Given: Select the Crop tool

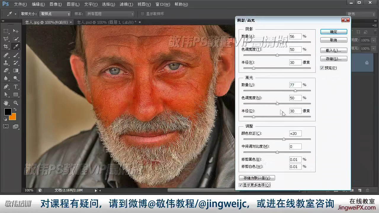Looking at the screenshot, I should point(6,46).
